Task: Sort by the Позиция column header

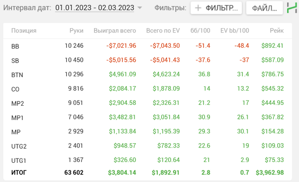Action: coord(24,30)
